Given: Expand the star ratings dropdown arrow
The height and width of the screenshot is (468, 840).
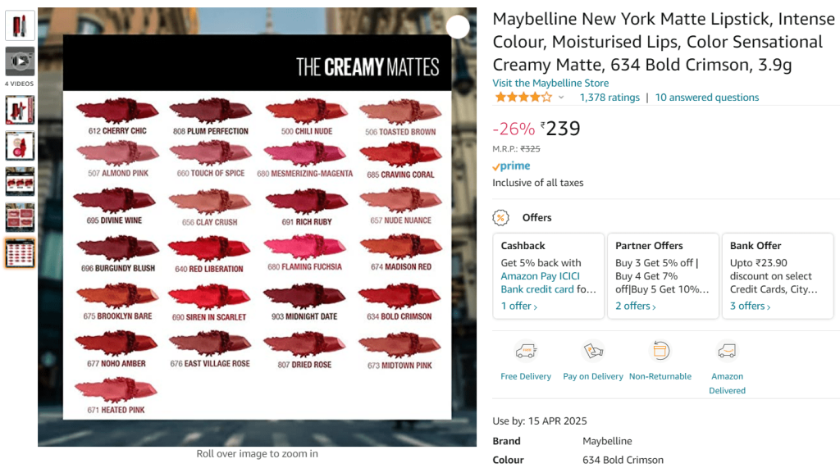Looking at the screenshot, I should tap(561, 98).
